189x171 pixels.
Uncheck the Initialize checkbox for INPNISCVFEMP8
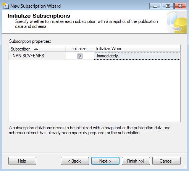click(x=80, y=56)
